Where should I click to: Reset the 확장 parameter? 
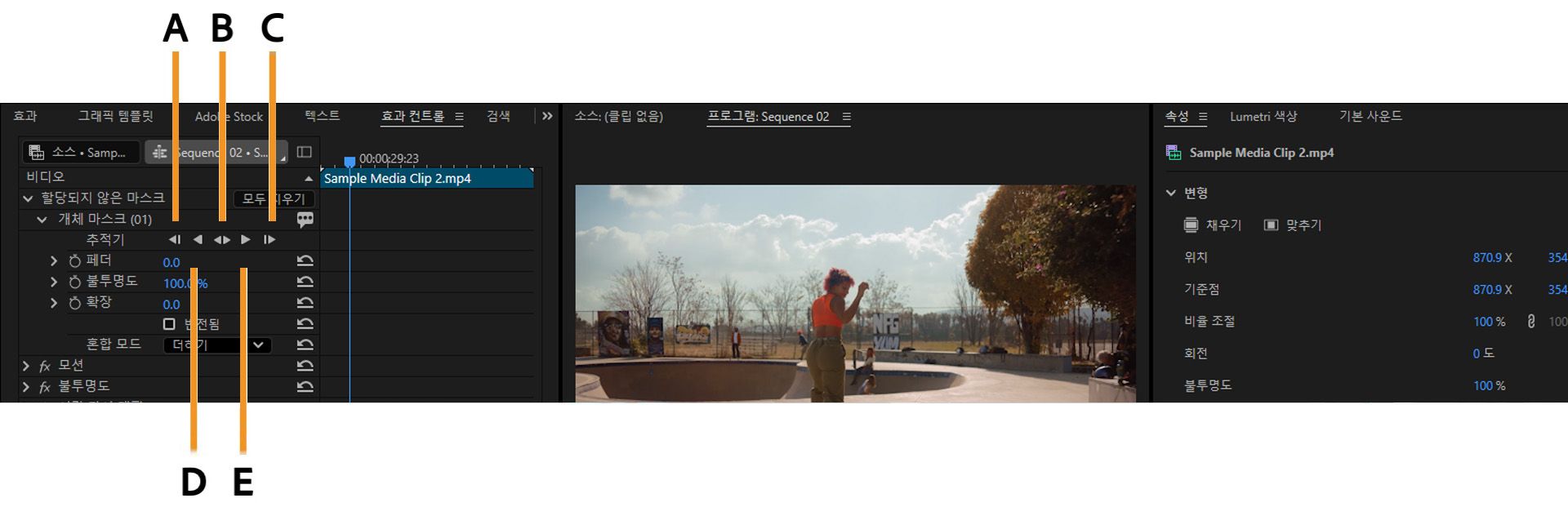[x=305, y=303]
